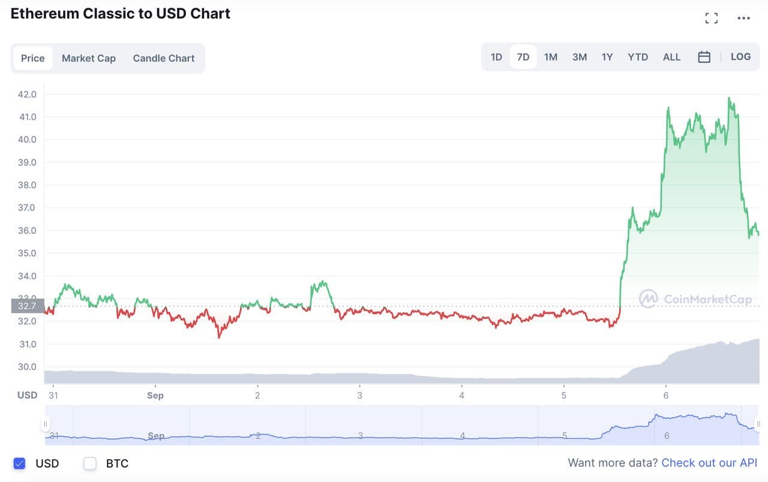Select the 1M time range
This screenshot has width=768, height=482.
pyautogui.click(x=551, y=57)
